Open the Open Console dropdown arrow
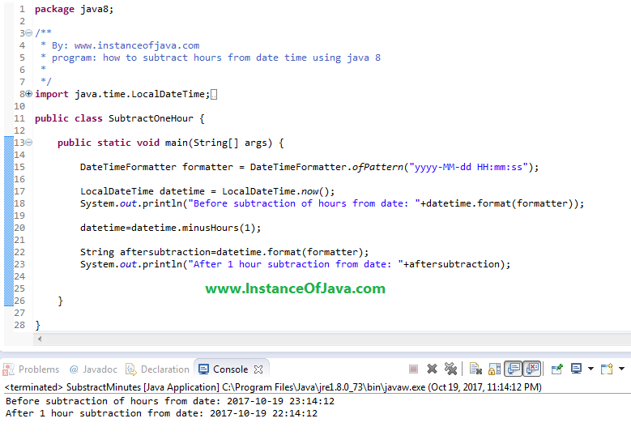Viewport: 631px width, 444px height. [x=621, y=369]
